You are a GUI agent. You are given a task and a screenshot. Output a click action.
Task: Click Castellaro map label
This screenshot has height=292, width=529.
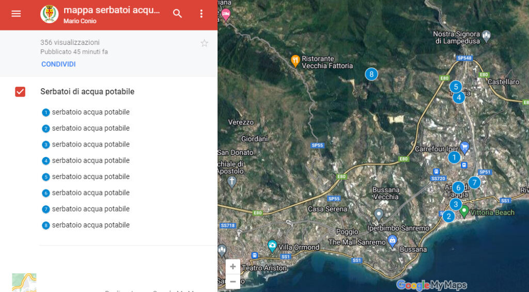503,82
